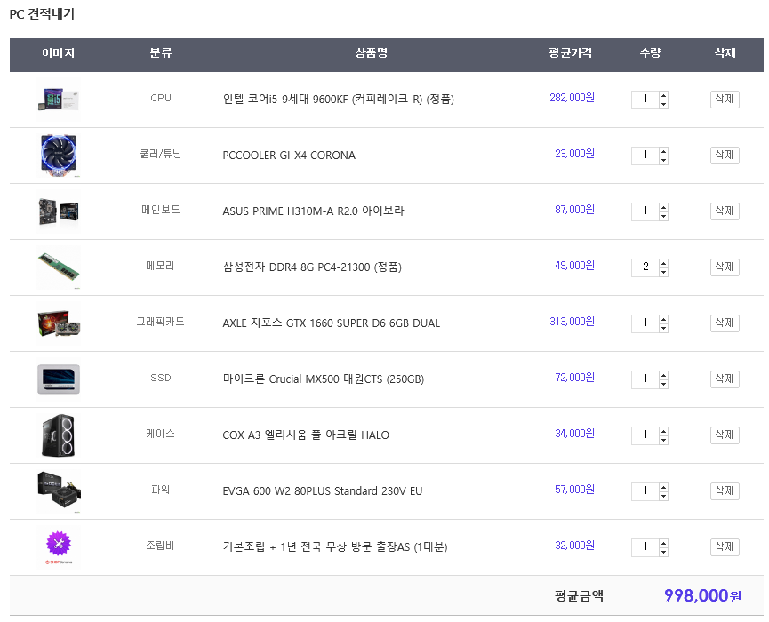
Task: Decrease Samsung DDR4 memory quantity
Action: [x=663, y=272]
